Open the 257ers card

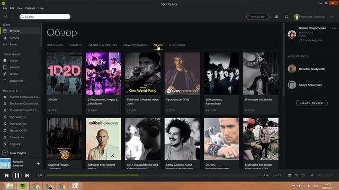(221, 143)
